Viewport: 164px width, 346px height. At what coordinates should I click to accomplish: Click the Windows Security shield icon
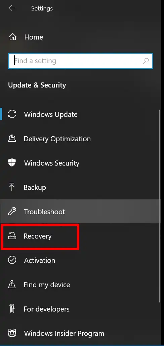[x=12, y=163]
